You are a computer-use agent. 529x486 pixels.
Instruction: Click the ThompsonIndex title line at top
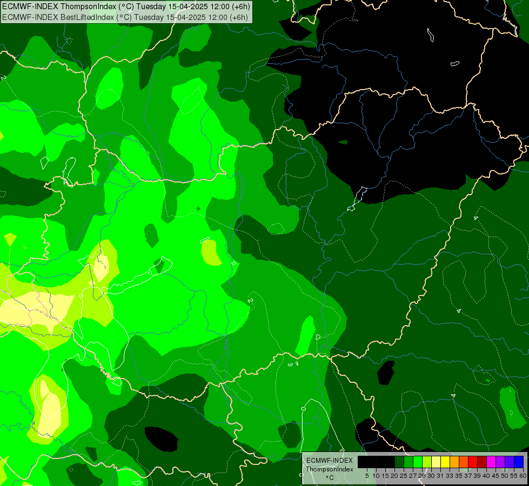click(x=126, y=6)
